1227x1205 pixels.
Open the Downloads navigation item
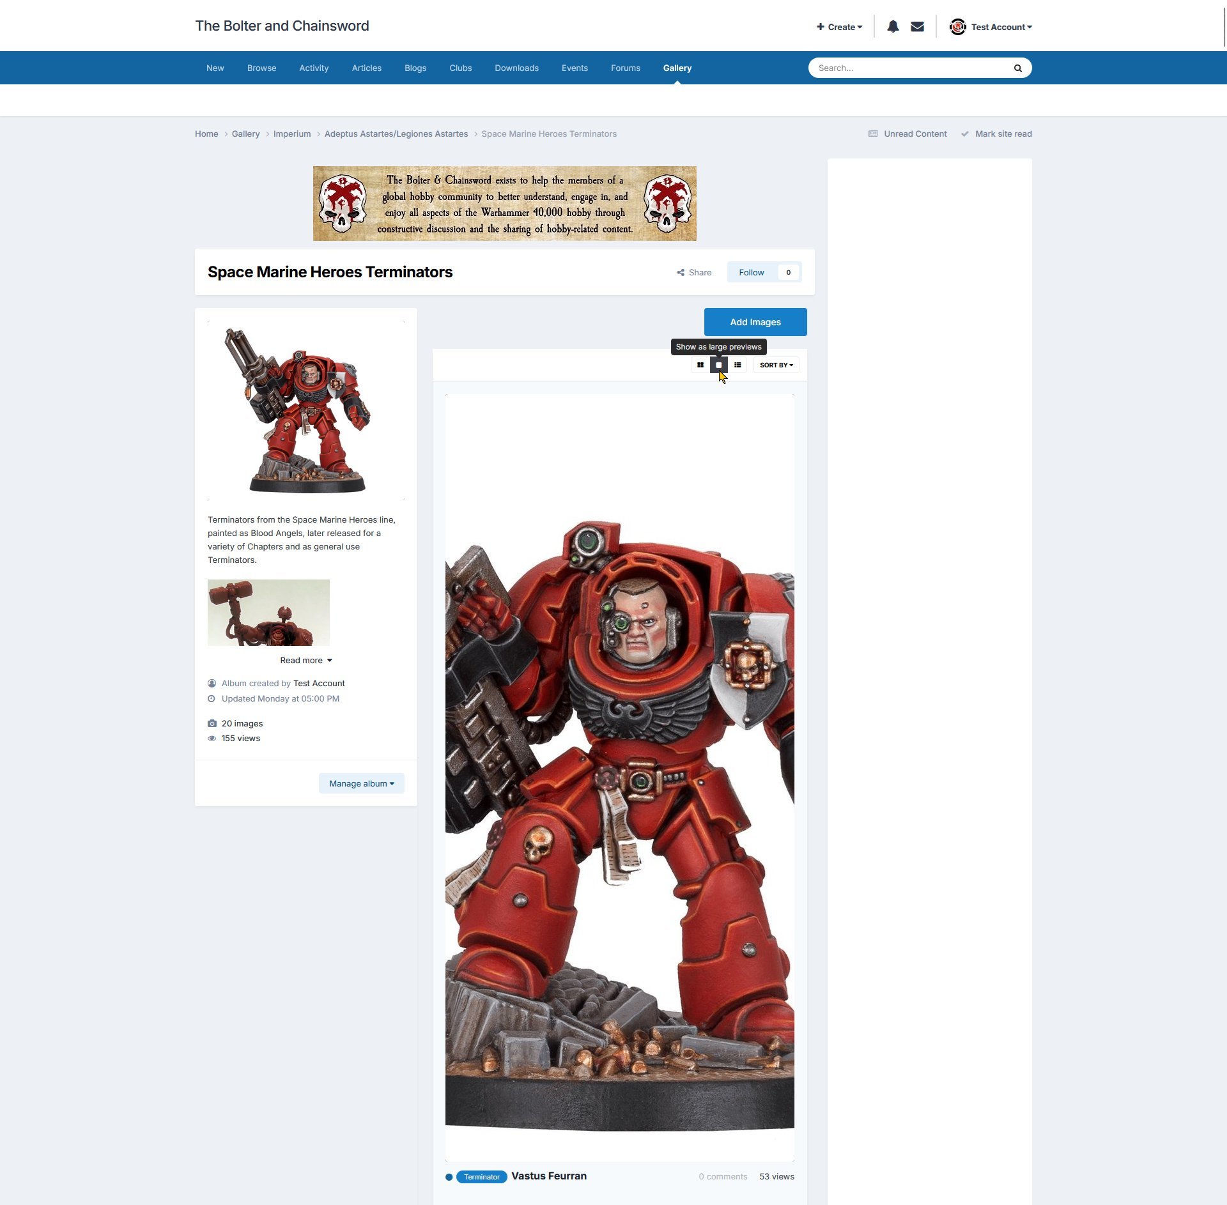point(516,68)
